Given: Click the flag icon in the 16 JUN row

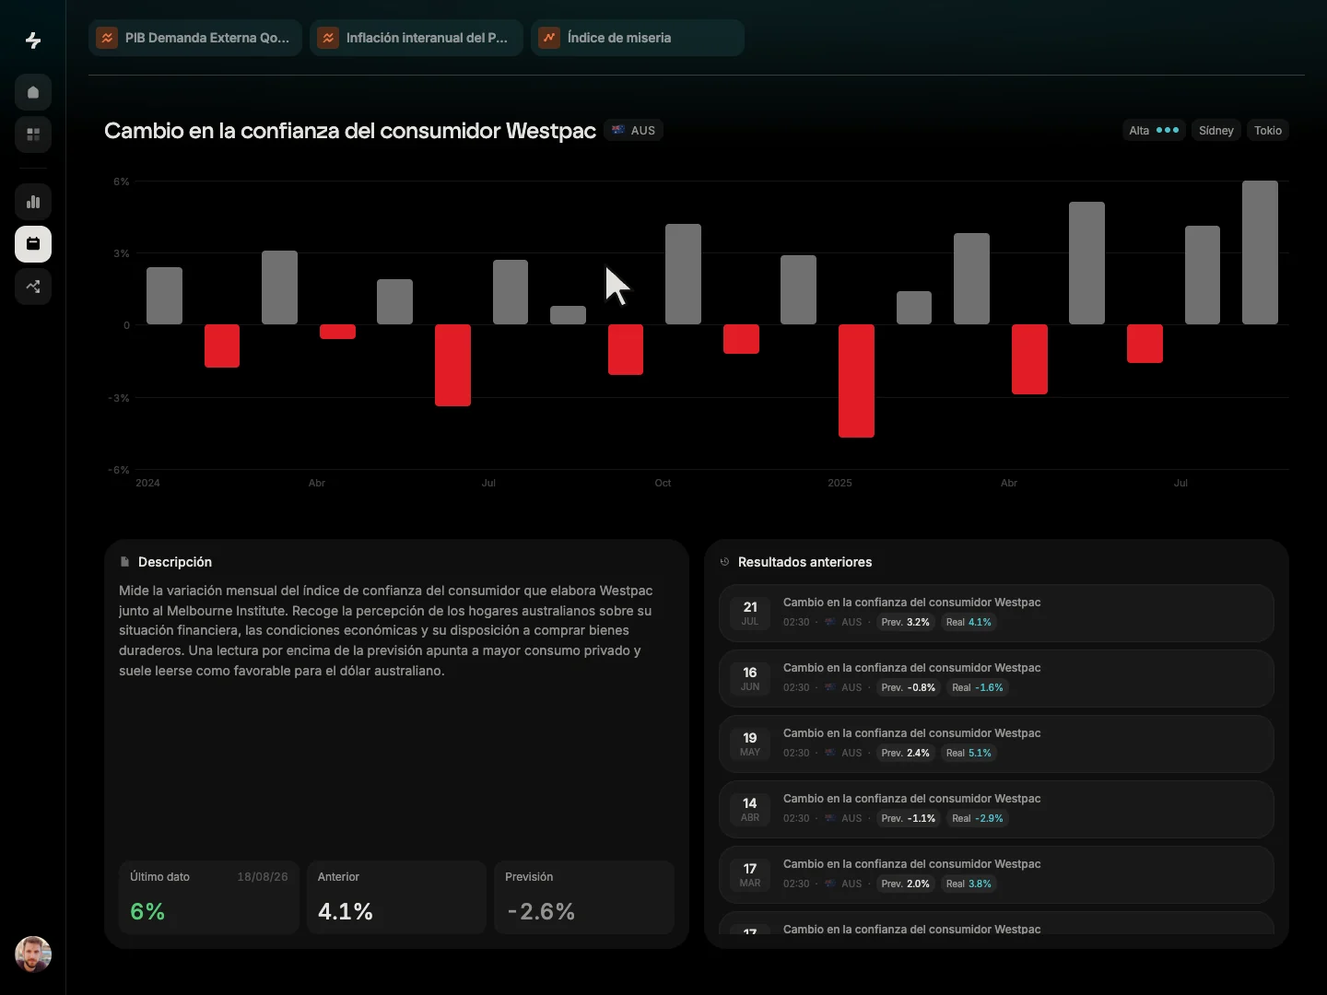Looking at the screenshot, I should click(x=830, y=687).
